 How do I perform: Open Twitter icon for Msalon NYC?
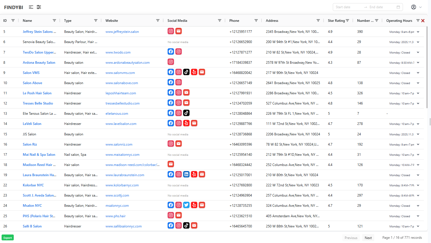click(x=186, y=205)
